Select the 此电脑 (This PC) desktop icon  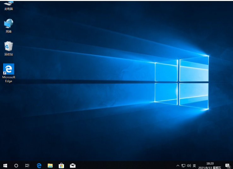pos(9,5)
